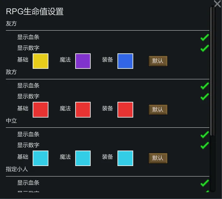This screenshot has height=199, width=222.
Task: Toggle 显示血条 checkbox under 友方
Action: click(x=205, y=38)
